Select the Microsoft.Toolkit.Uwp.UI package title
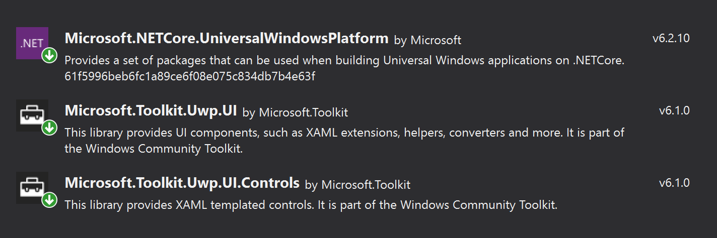 click(x=151, y=111)
